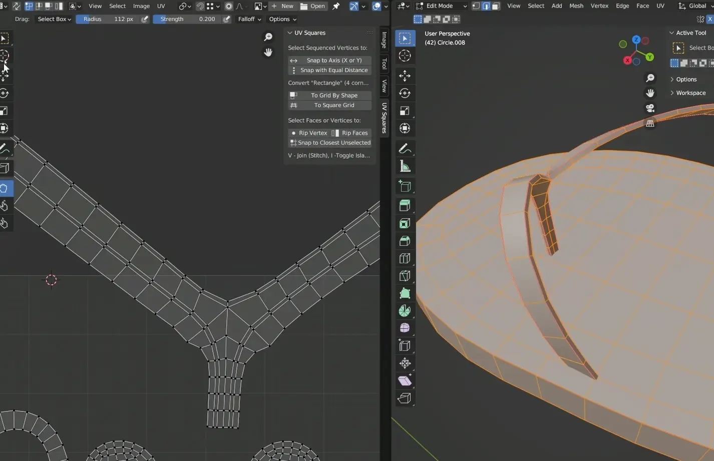Open the Mesh menu

[576, 6]
